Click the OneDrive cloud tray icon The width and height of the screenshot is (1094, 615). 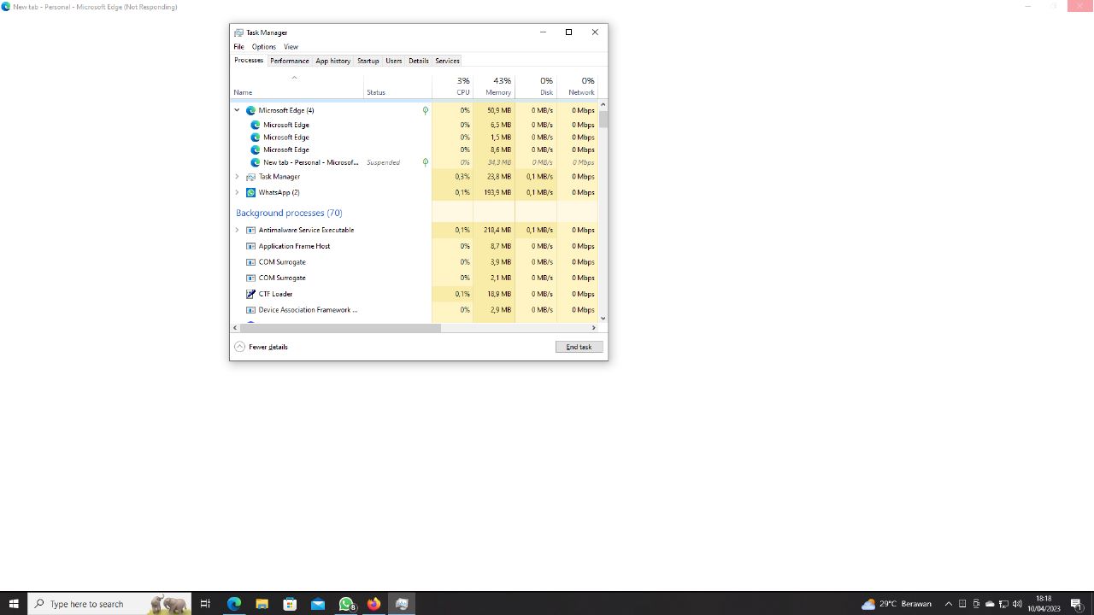(990, 604)
